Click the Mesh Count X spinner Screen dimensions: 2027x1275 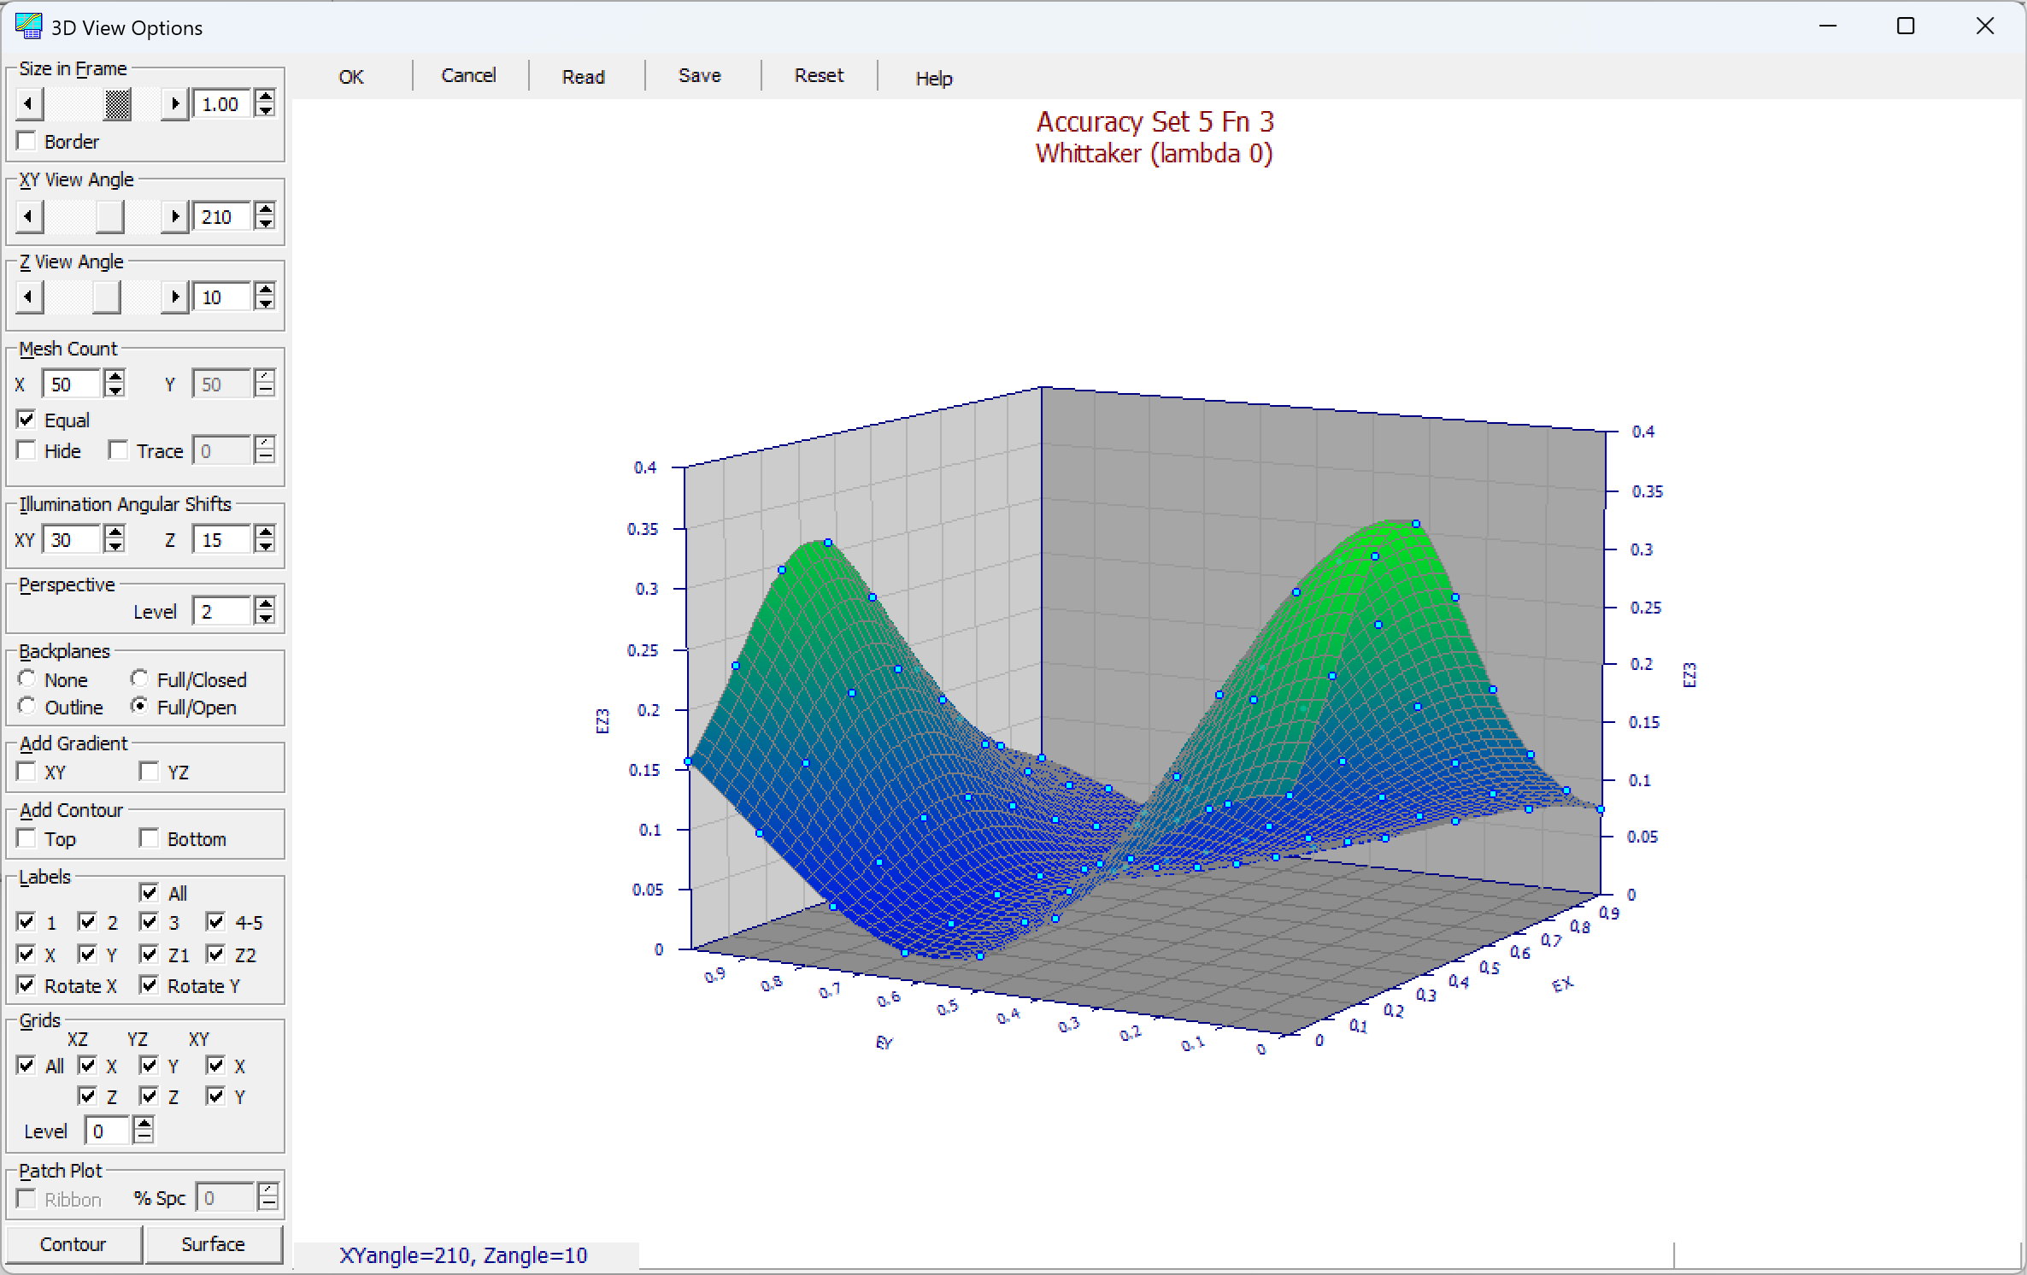click(115, 384)
